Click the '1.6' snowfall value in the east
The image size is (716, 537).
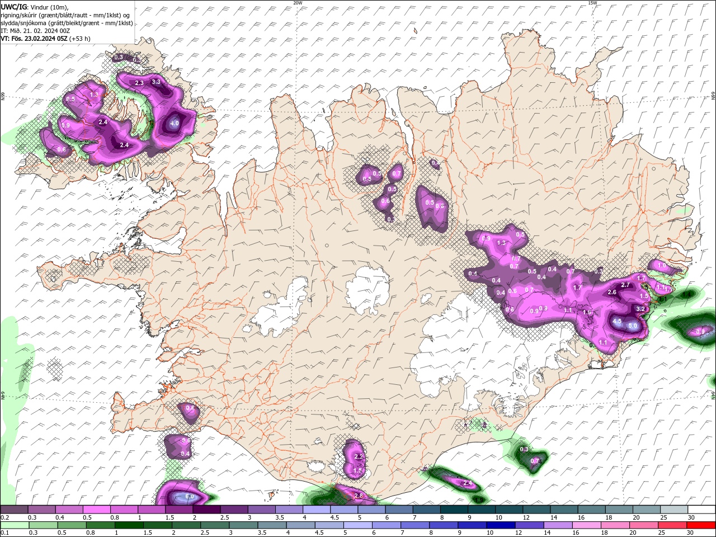click(587, 313)
